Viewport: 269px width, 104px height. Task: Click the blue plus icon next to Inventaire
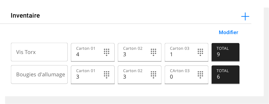pyautogui.click(x=245, y=16)
